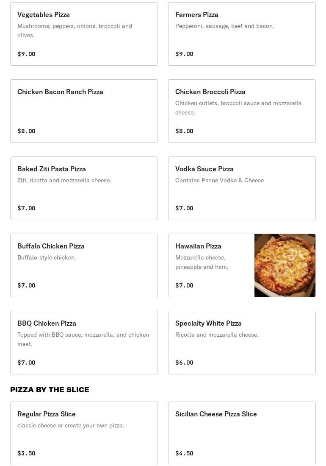Click the $4.50 Sicilian slice price
This screenshot has width=326, height=466.
click(x=184, y=453)
